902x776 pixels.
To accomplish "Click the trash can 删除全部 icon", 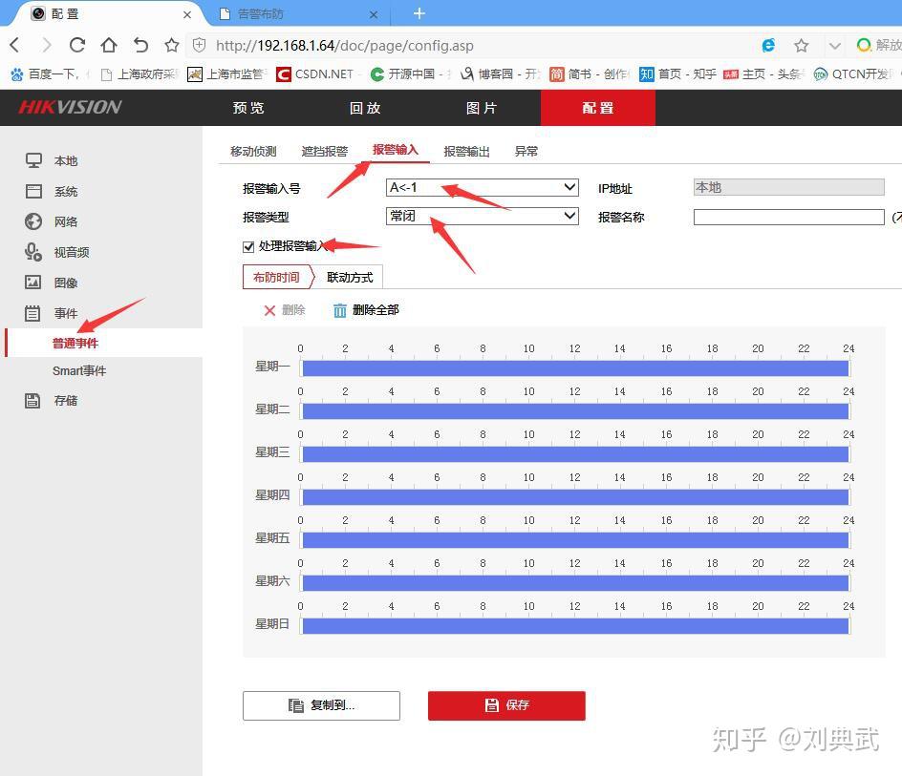I will coord(341,310).
